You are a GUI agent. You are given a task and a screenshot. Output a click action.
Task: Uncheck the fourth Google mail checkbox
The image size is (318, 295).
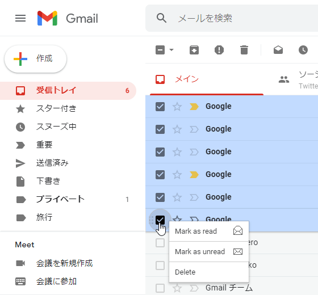tap(160, 175)
